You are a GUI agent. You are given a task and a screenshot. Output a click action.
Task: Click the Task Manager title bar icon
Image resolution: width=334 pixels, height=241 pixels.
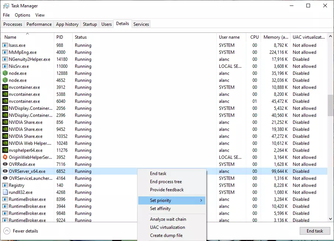[6, 6]
